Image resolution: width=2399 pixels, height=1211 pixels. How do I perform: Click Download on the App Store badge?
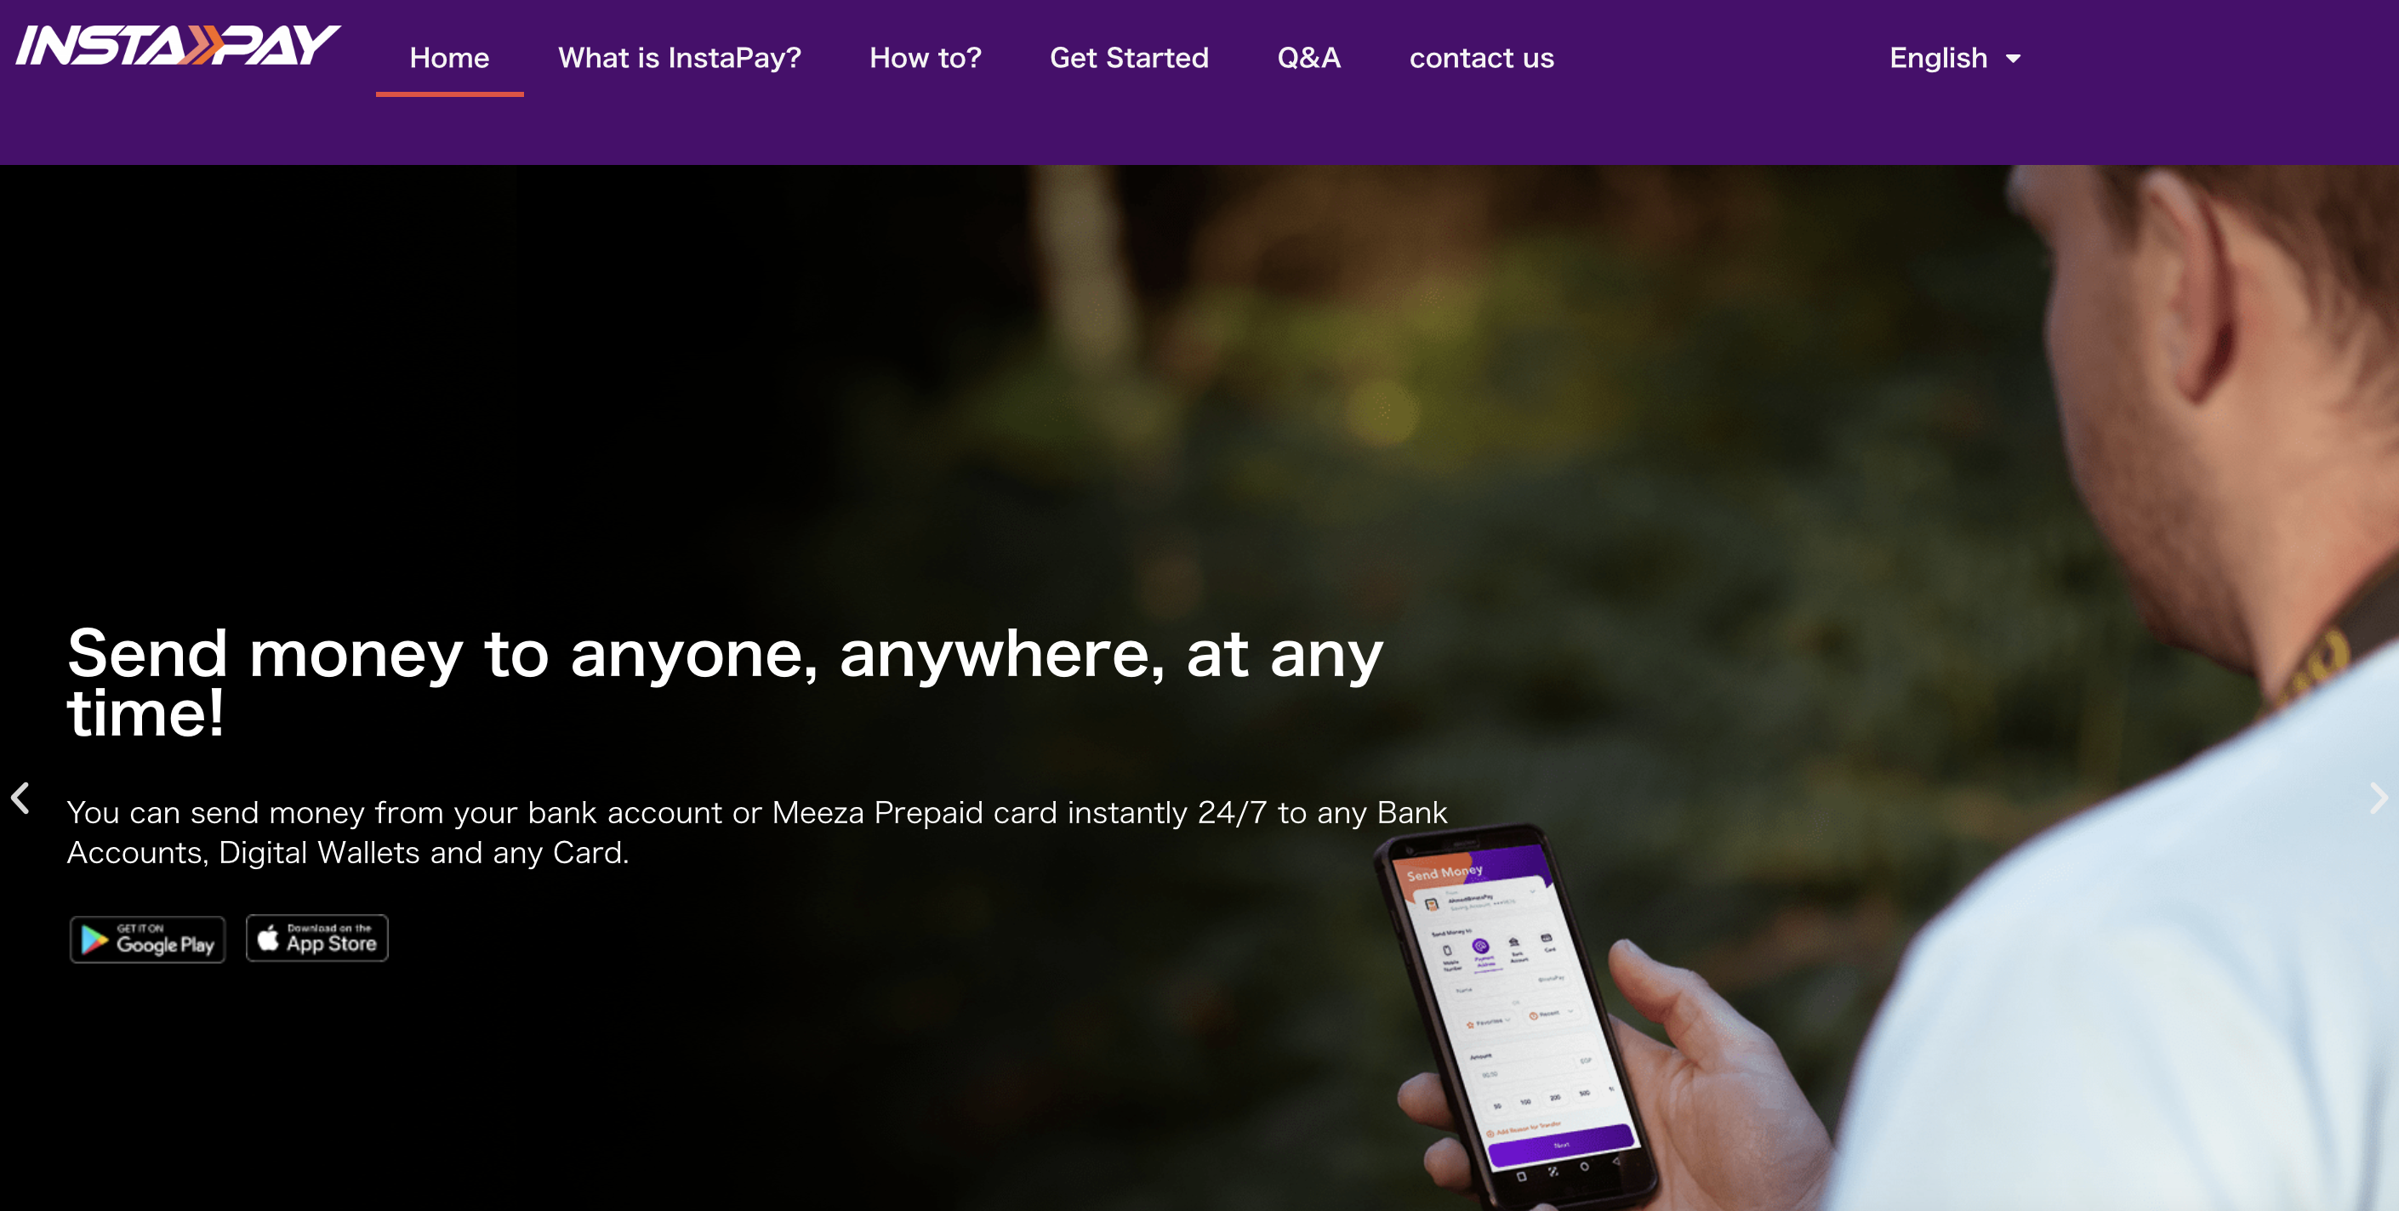click(x=316, y=937)
